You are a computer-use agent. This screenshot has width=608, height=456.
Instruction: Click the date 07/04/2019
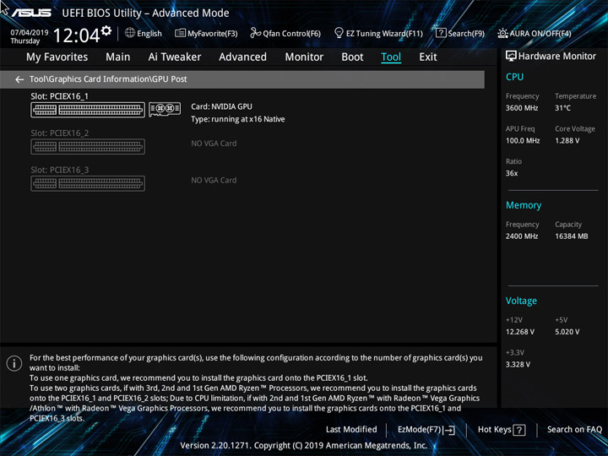(x=29, y=33)
